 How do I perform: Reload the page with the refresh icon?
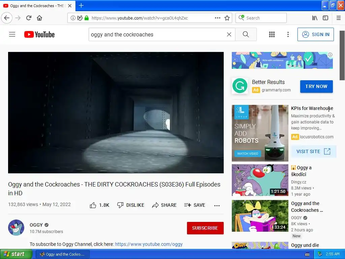click(29, 18)
